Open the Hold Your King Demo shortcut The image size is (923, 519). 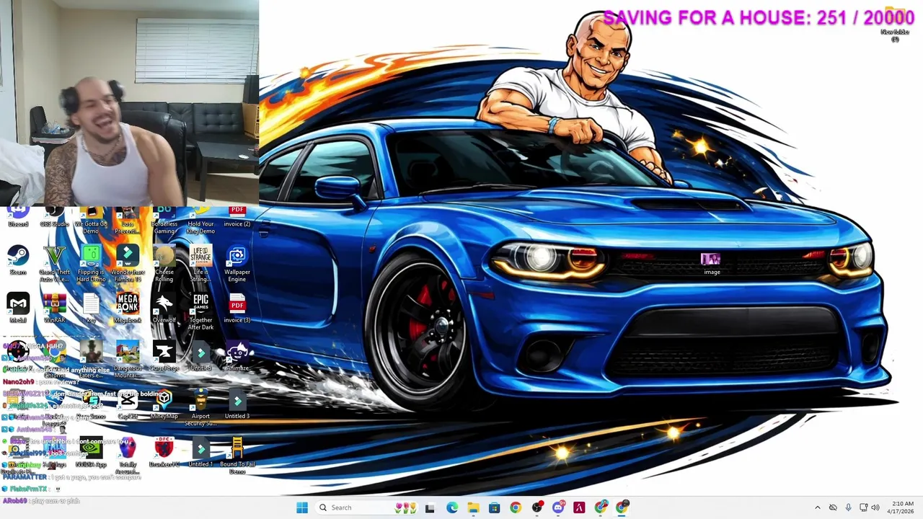(x=200, y=220)
